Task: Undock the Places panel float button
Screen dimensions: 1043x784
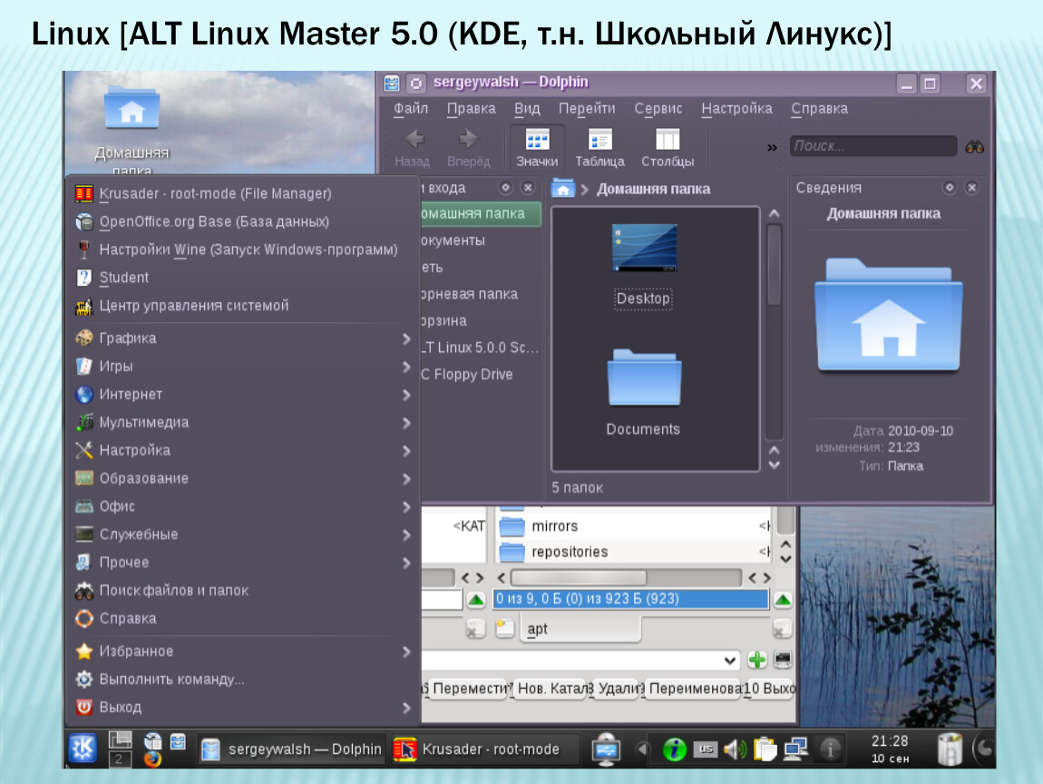Action: pos(505,188)
